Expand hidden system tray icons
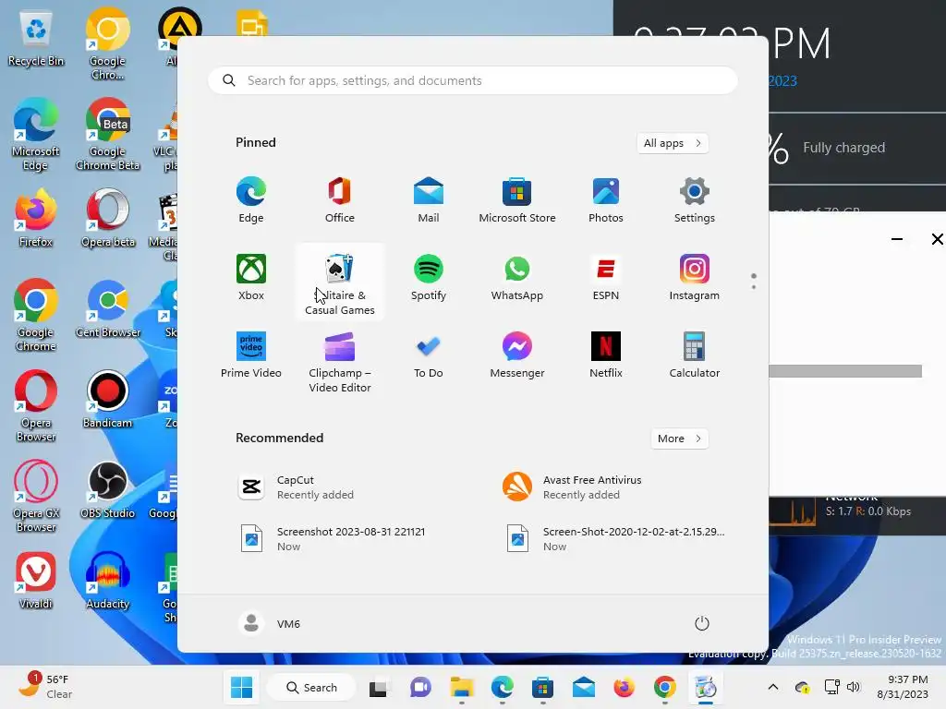 [773, 687]
